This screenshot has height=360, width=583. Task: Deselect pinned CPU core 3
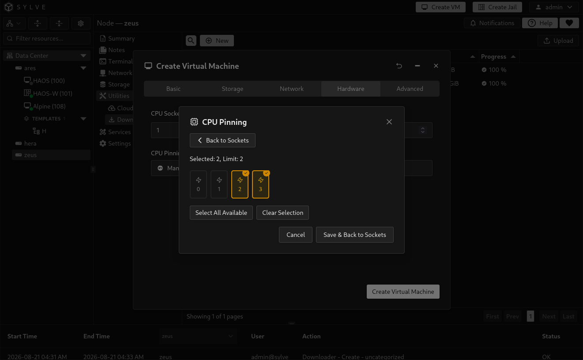pyautogui.click(x=260, y=184)
